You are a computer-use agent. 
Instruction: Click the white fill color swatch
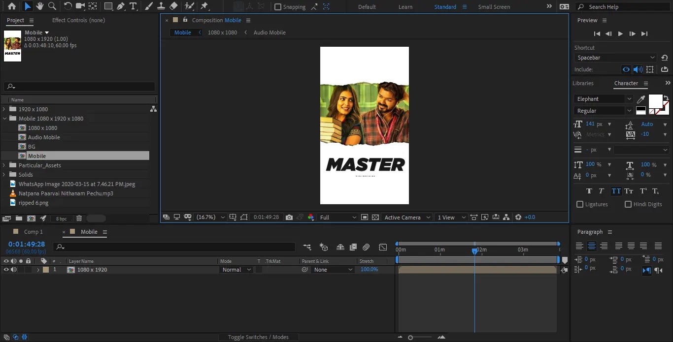coord(655,101)
